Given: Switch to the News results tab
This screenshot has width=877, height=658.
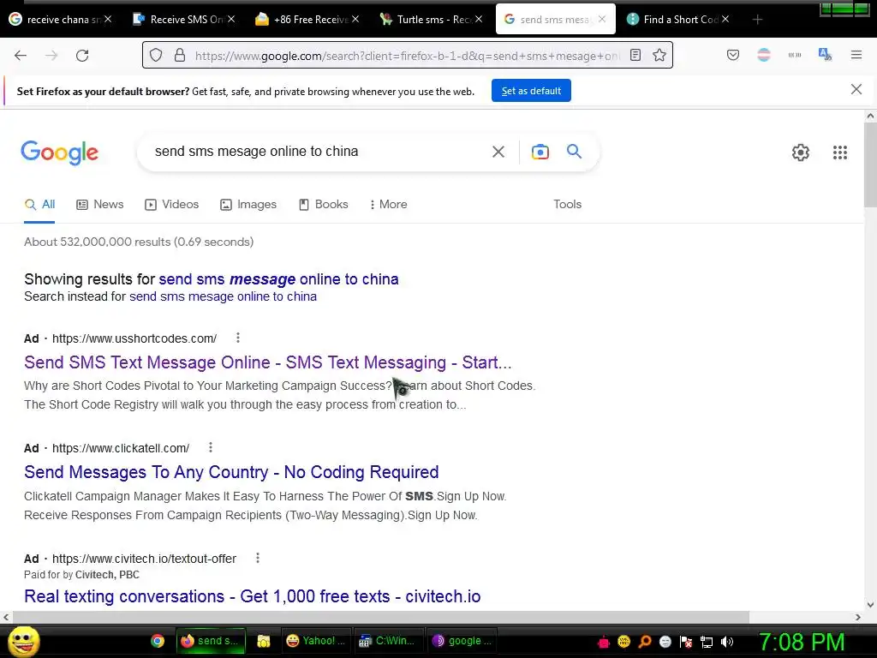Looking at the screenshot, I should coord(100,204).
